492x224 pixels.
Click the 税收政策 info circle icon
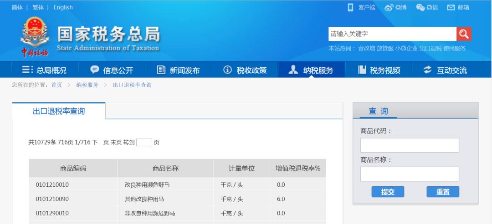[x=227, y=70]
